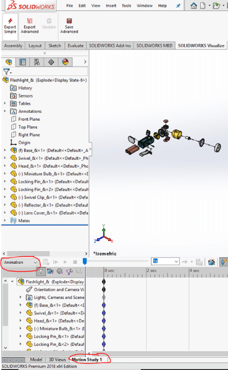The image size is (228, 370).
Task: Open the Tools menu
Action: 126,6
